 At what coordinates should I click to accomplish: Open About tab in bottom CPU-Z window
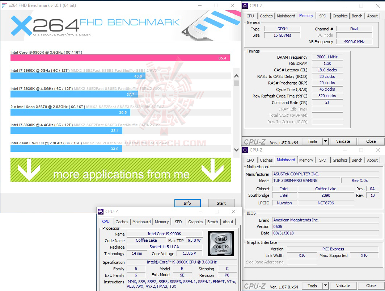(228, 222)
